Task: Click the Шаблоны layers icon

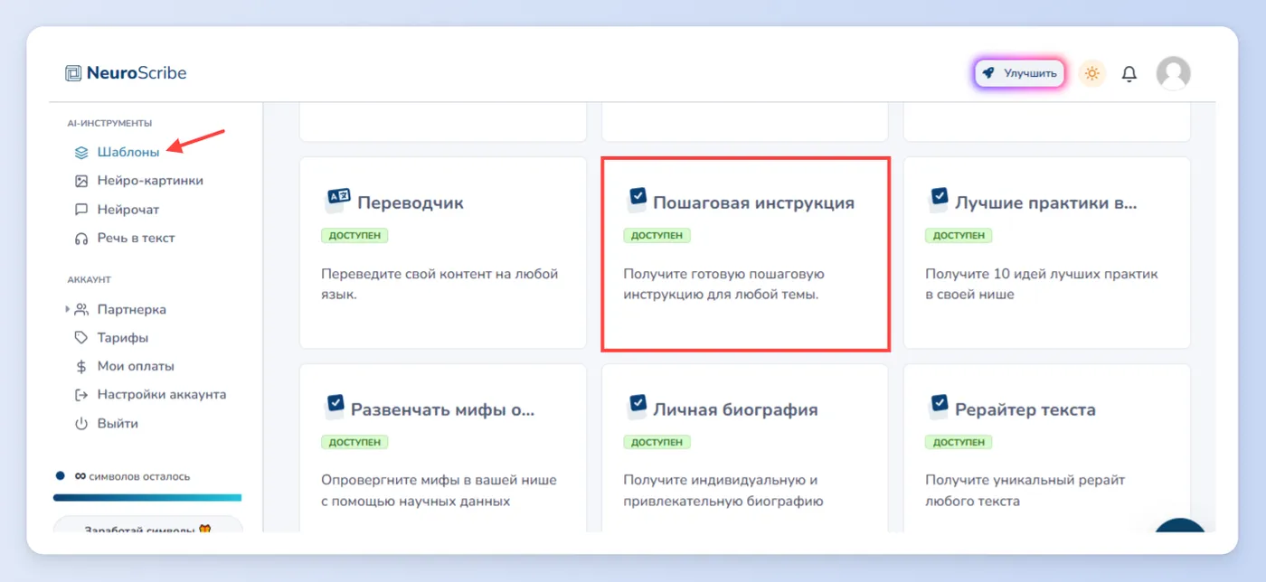Action: click(81, 152)
